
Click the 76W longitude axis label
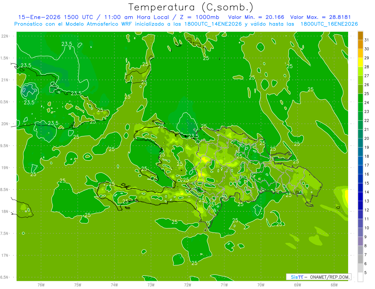41,285
